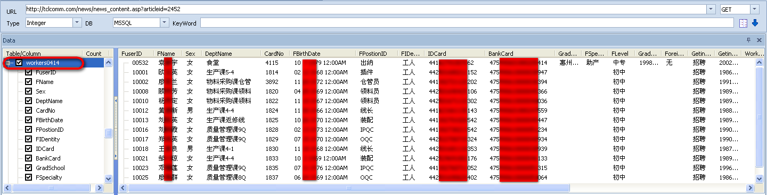Toggle the Sex column checkbox
Screen dimensions: 767x195
pos(29,91)
